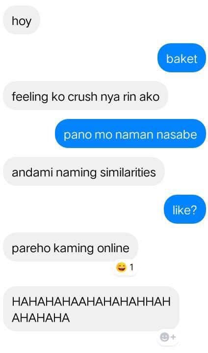Viewport: 208px width, 353px height.
Task: Select the 'andami naming similarities' message
Action: 84,172
